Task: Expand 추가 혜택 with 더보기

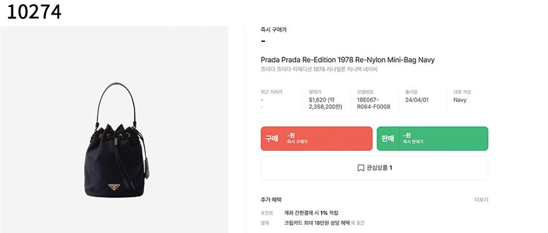Action: click(x=481, y=200)
